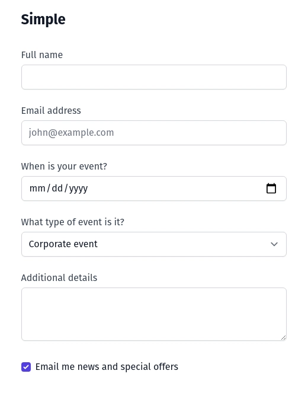Select the day 'dd' segment of date

(x=57, y=189)
